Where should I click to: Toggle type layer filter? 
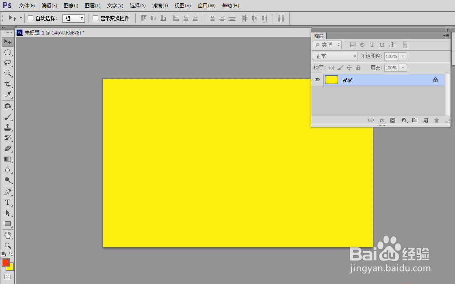(x=372, y=45)
